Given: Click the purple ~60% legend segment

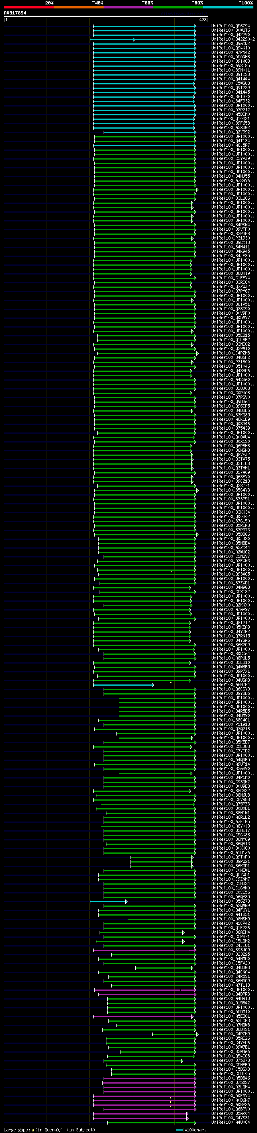Looking at the screenshot, I should 129,8.
